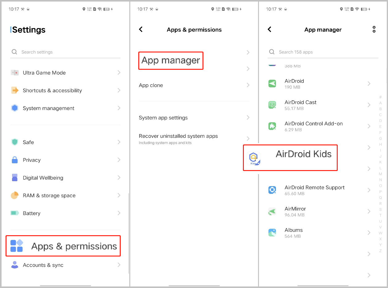Tap the AirDroid Control Add-on icon
This screenshot has height=288, width=388.
point(272,126)
